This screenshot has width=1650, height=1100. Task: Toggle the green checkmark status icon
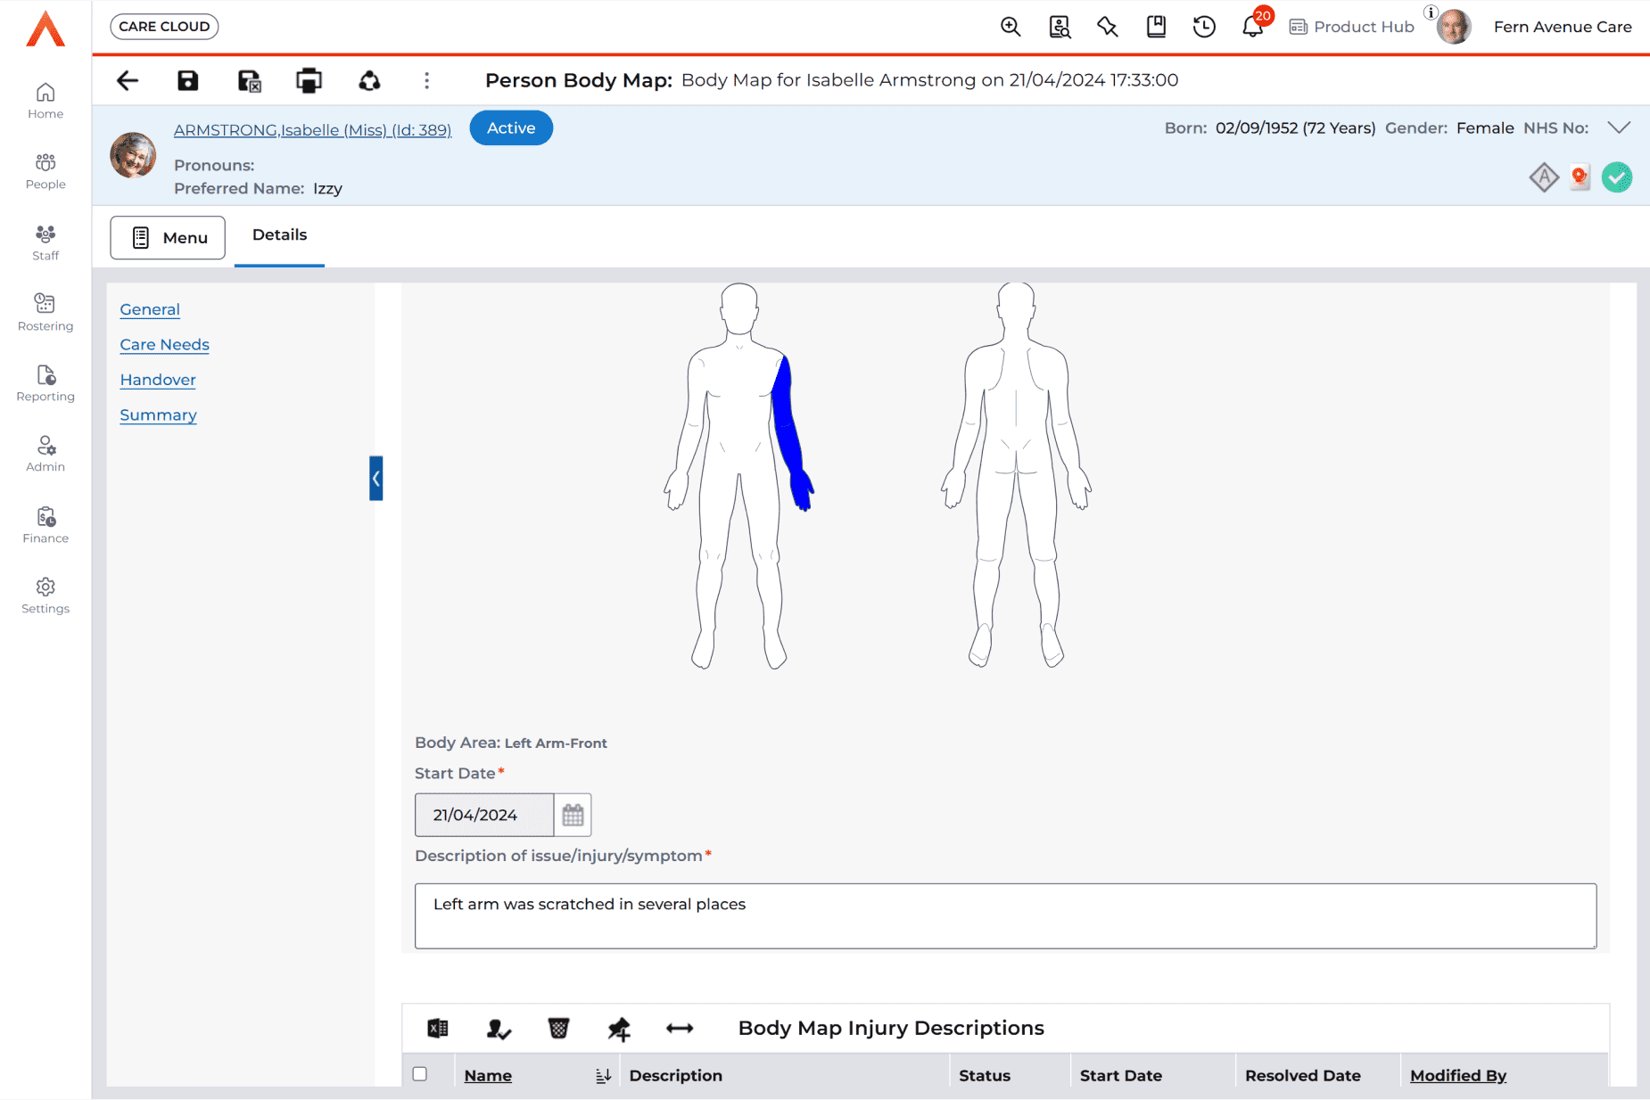[1616, 177]
